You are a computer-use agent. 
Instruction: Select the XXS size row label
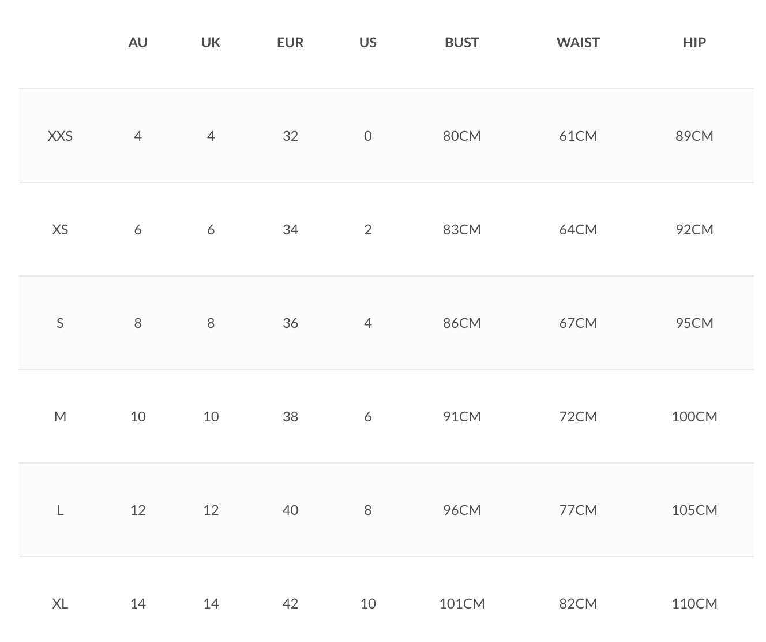(60, 136)
